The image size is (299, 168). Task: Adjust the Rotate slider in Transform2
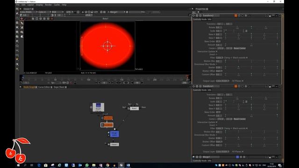pos(251,28)
